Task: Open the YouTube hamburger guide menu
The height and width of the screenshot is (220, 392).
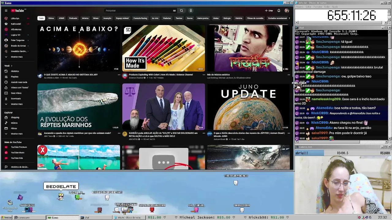Action: [x=6, y=10]
